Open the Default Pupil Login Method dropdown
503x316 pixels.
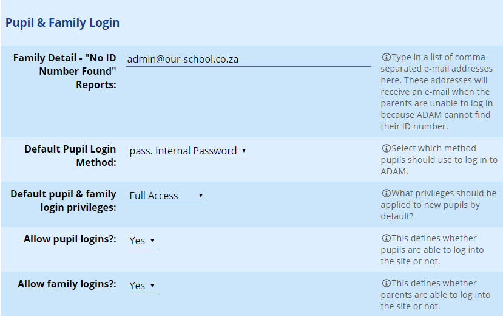click(187, 151)
